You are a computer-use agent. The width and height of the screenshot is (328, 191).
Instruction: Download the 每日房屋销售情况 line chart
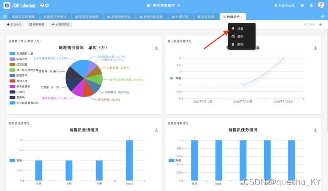click(x=315, y=48)
